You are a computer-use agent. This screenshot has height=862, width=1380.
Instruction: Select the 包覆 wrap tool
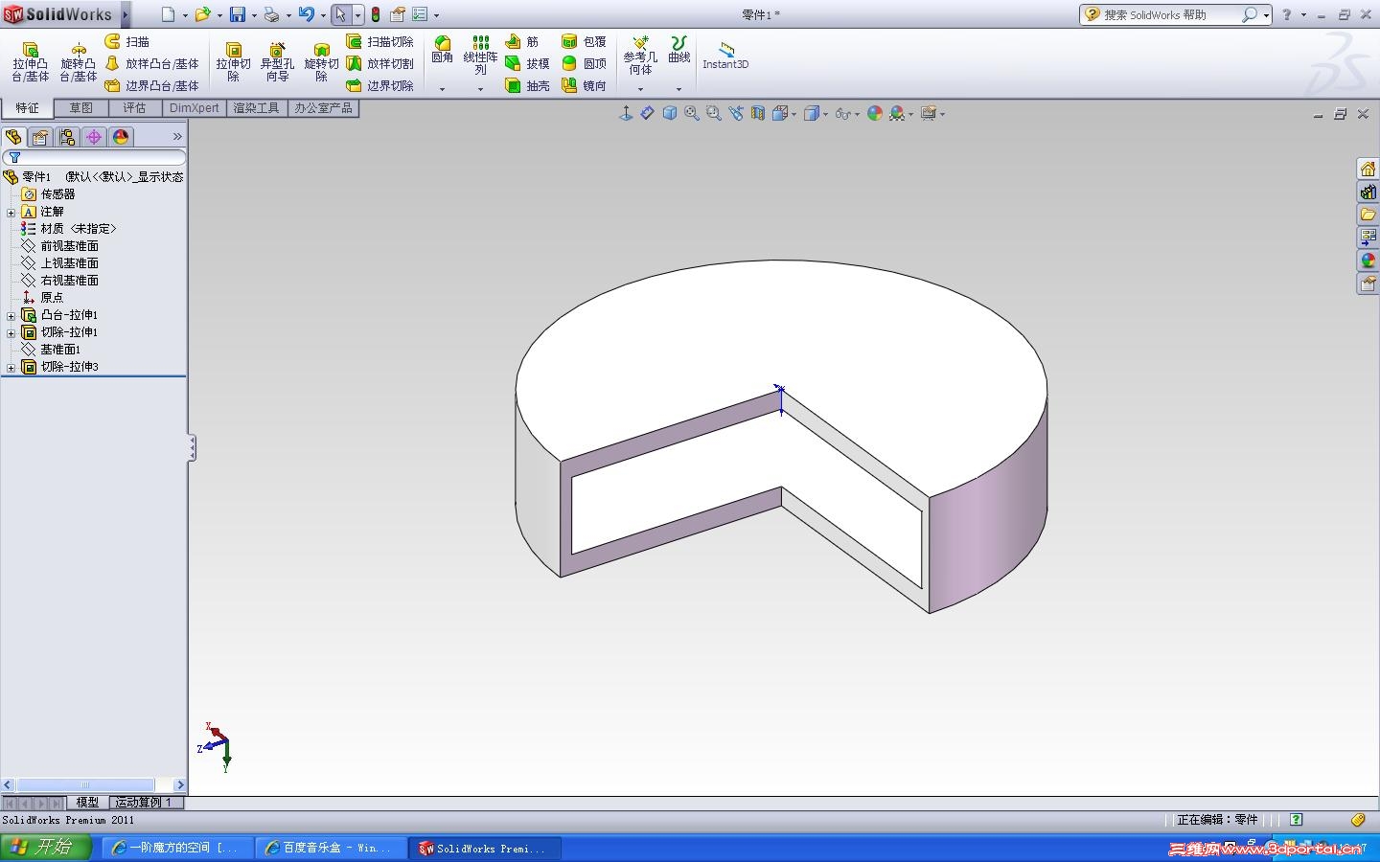click(584, 42)
